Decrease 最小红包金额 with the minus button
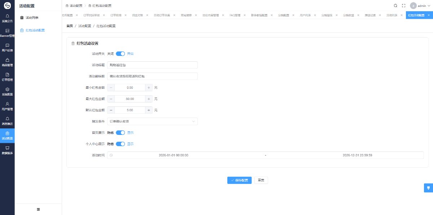 click(x=111, y=88)
